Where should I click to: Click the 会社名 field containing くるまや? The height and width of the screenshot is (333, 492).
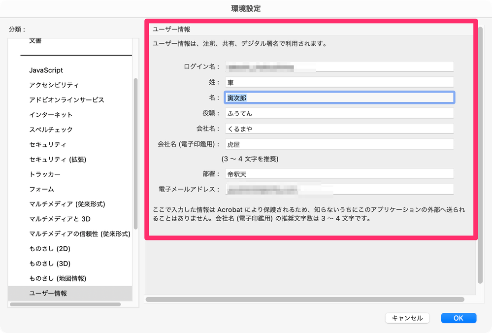(x=339, y=129)
